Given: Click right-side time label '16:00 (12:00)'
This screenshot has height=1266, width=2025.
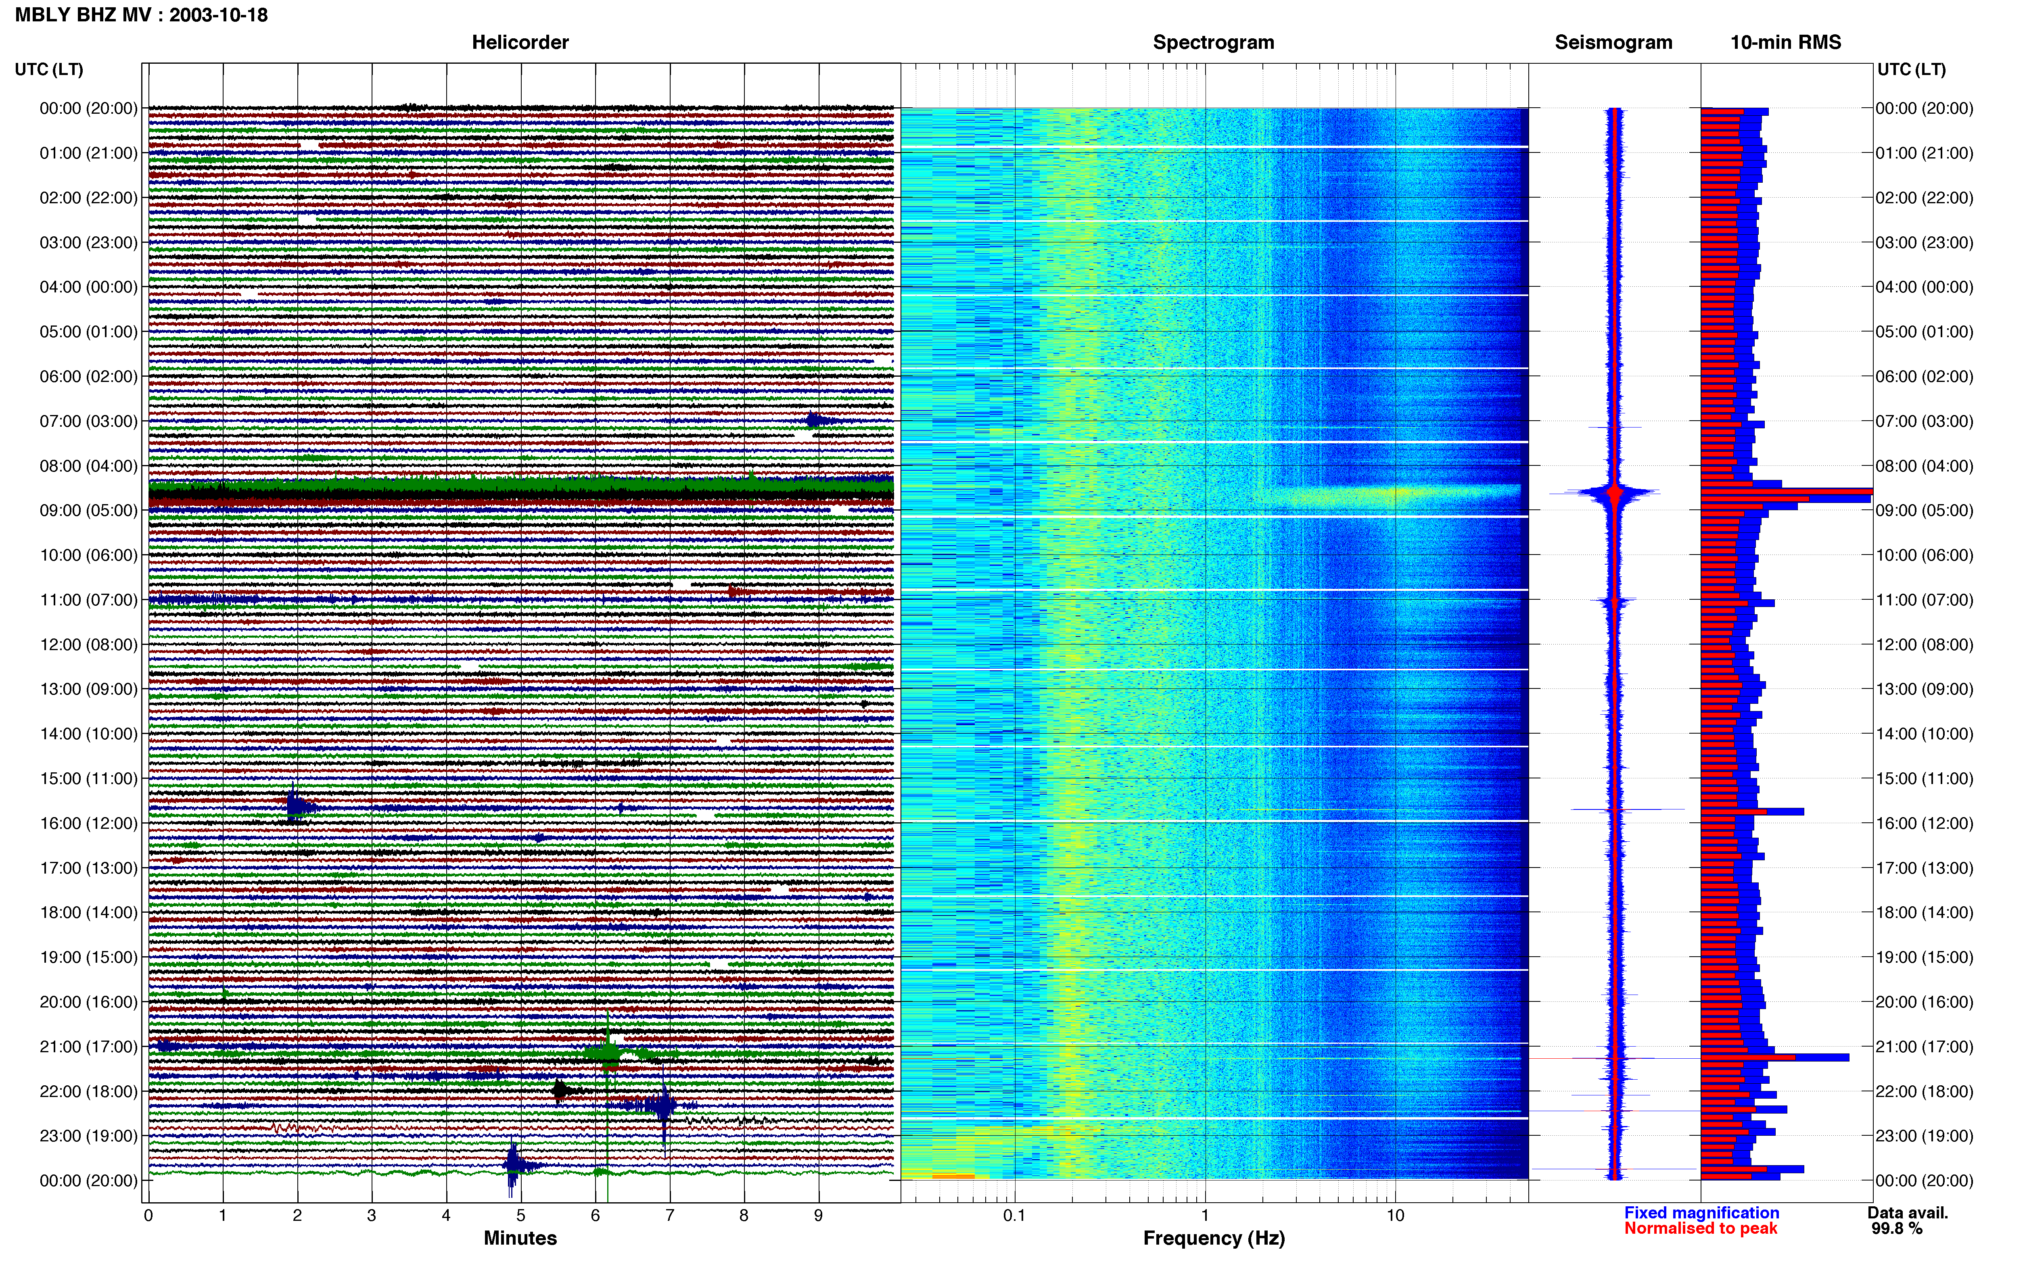Looking at the screenshot, I should tap(1925, 823).
